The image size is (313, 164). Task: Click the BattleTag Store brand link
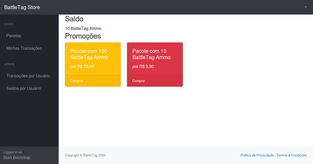click(22, 7)
